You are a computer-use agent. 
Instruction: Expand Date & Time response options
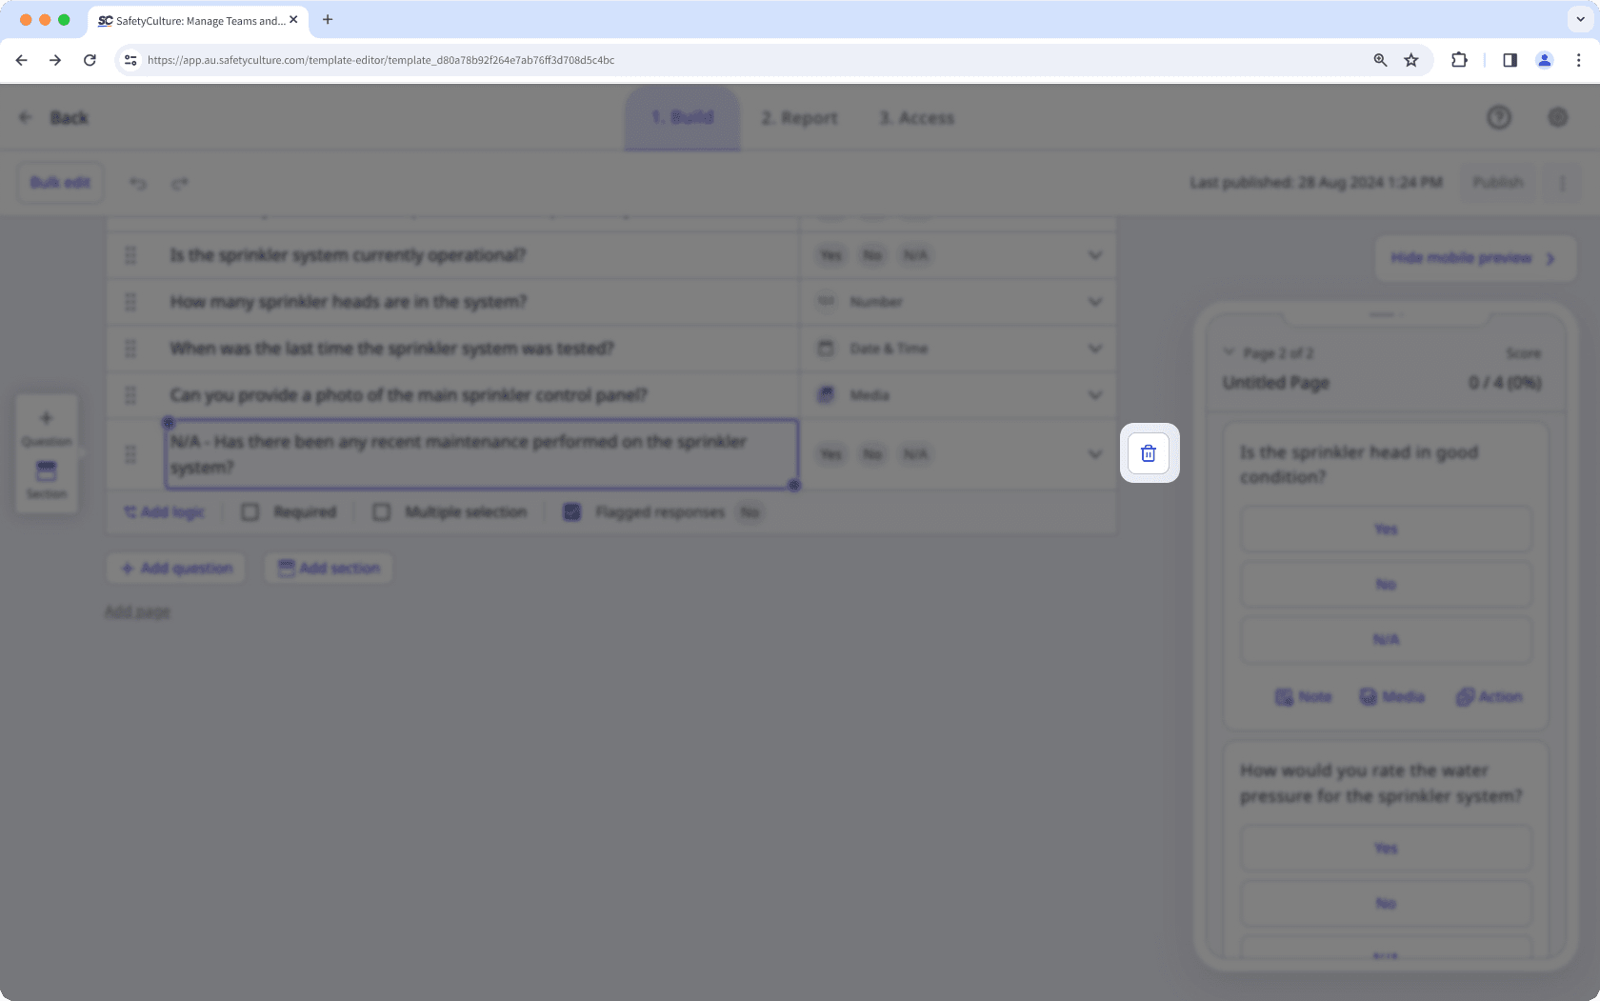click(x=1094, y=349)
